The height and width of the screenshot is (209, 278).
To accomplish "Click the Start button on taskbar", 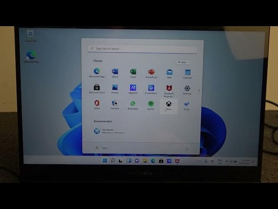I will (105, 161).
